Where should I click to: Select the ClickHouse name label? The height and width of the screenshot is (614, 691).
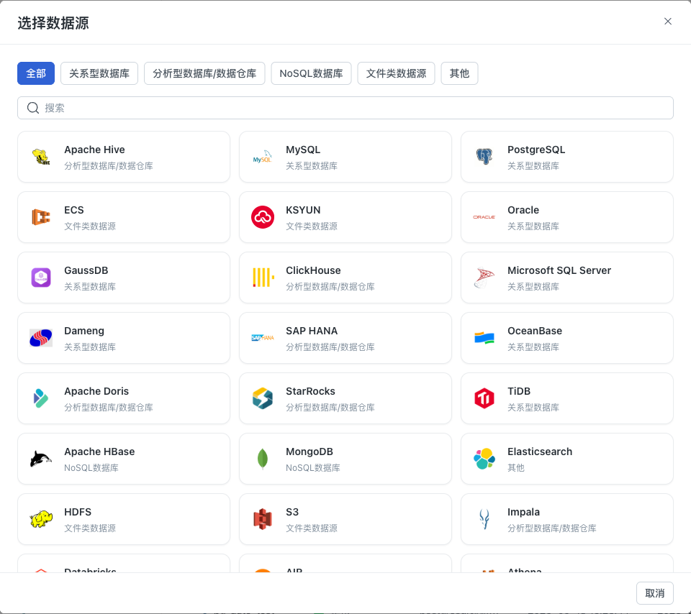point(313,270)
